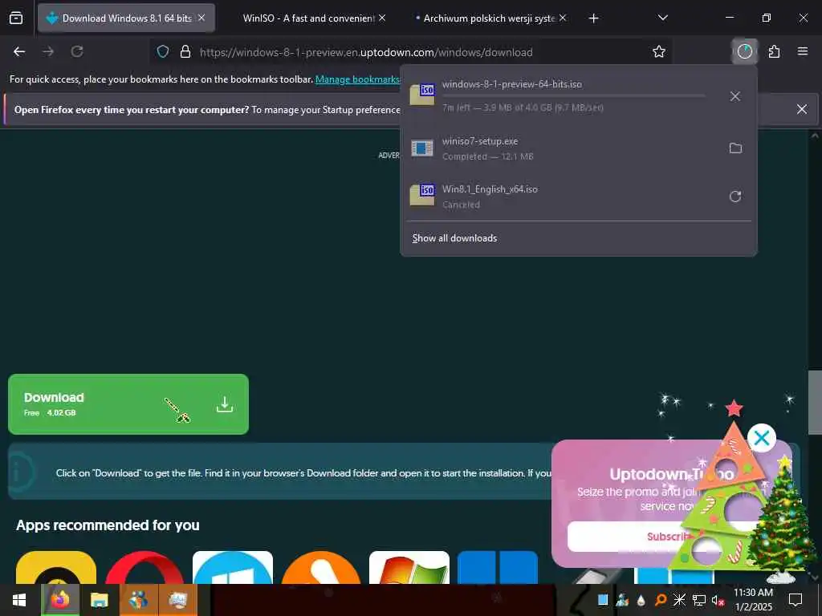Viewport: 822px width, 616px height.
Task: Open Show all downloads
Action: (454, 238)
